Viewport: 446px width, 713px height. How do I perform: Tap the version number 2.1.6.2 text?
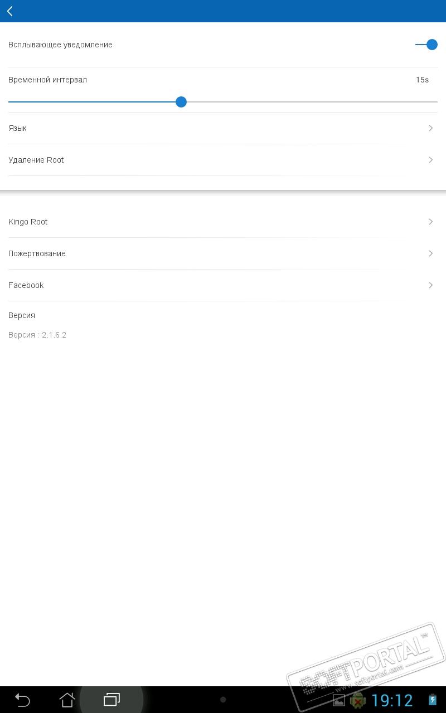[x=54, y=335]
